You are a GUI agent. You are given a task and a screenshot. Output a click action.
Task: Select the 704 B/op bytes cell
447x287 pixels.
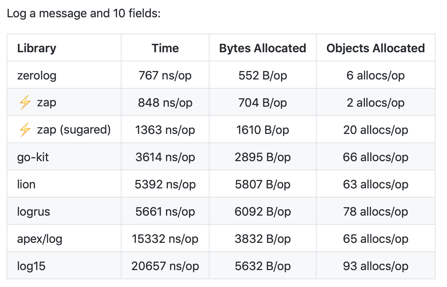263,103
